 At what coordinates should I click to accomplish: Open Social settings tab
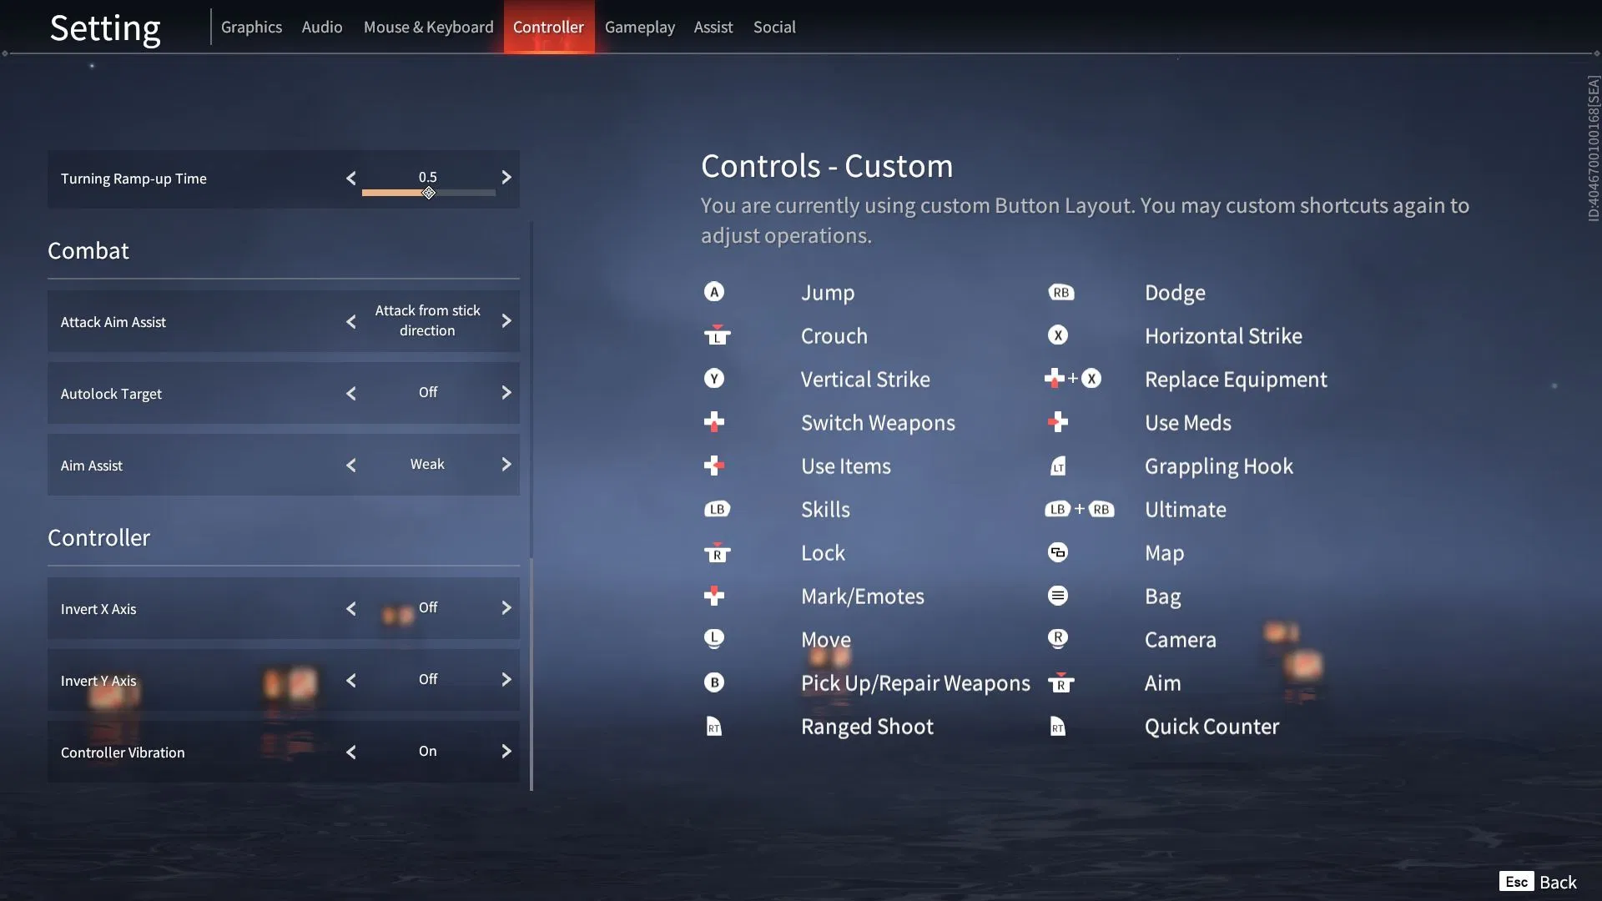tap(774, 25)
